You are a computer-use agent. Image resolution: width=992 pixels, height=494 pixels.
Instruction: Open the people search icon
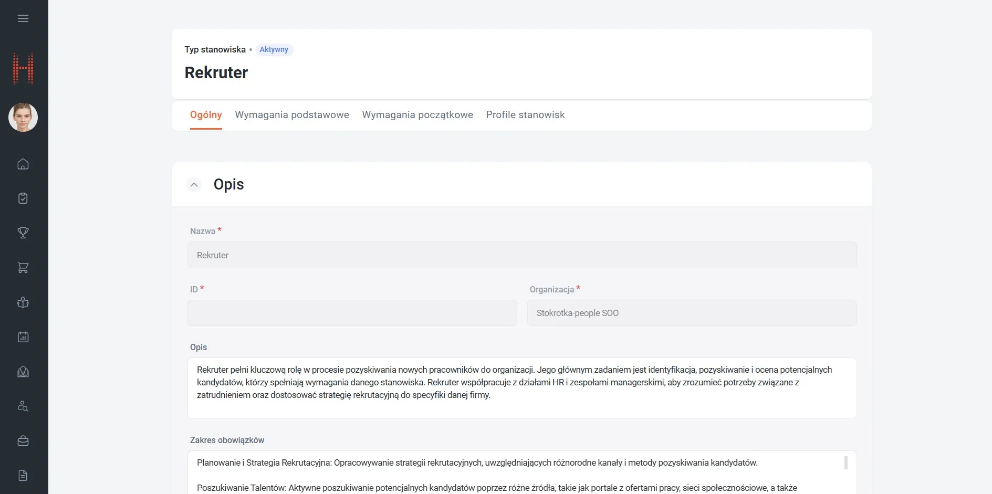23,406
